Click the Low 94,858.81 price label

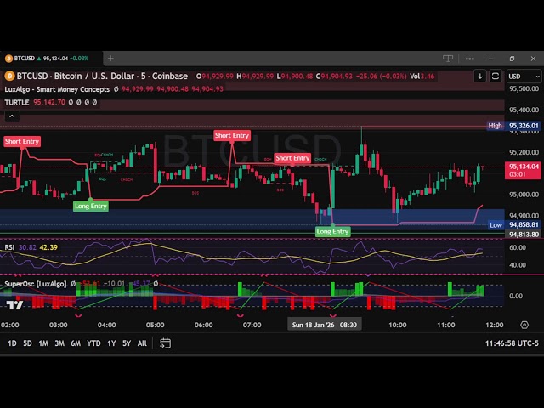click(513, 224)
